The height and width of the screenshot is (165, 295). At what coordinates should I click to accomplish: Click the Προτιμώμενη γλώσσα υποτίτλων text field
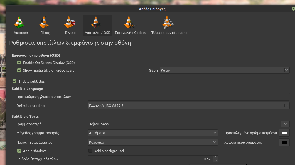(x=188, y=97)
